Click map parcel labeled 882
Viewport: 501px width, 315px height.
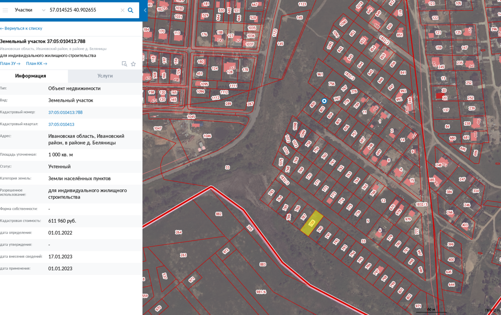click(219, 214)
